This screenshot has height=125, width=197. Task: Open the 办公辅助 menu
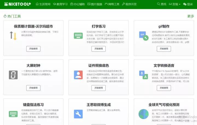click(x=77, y=4)
